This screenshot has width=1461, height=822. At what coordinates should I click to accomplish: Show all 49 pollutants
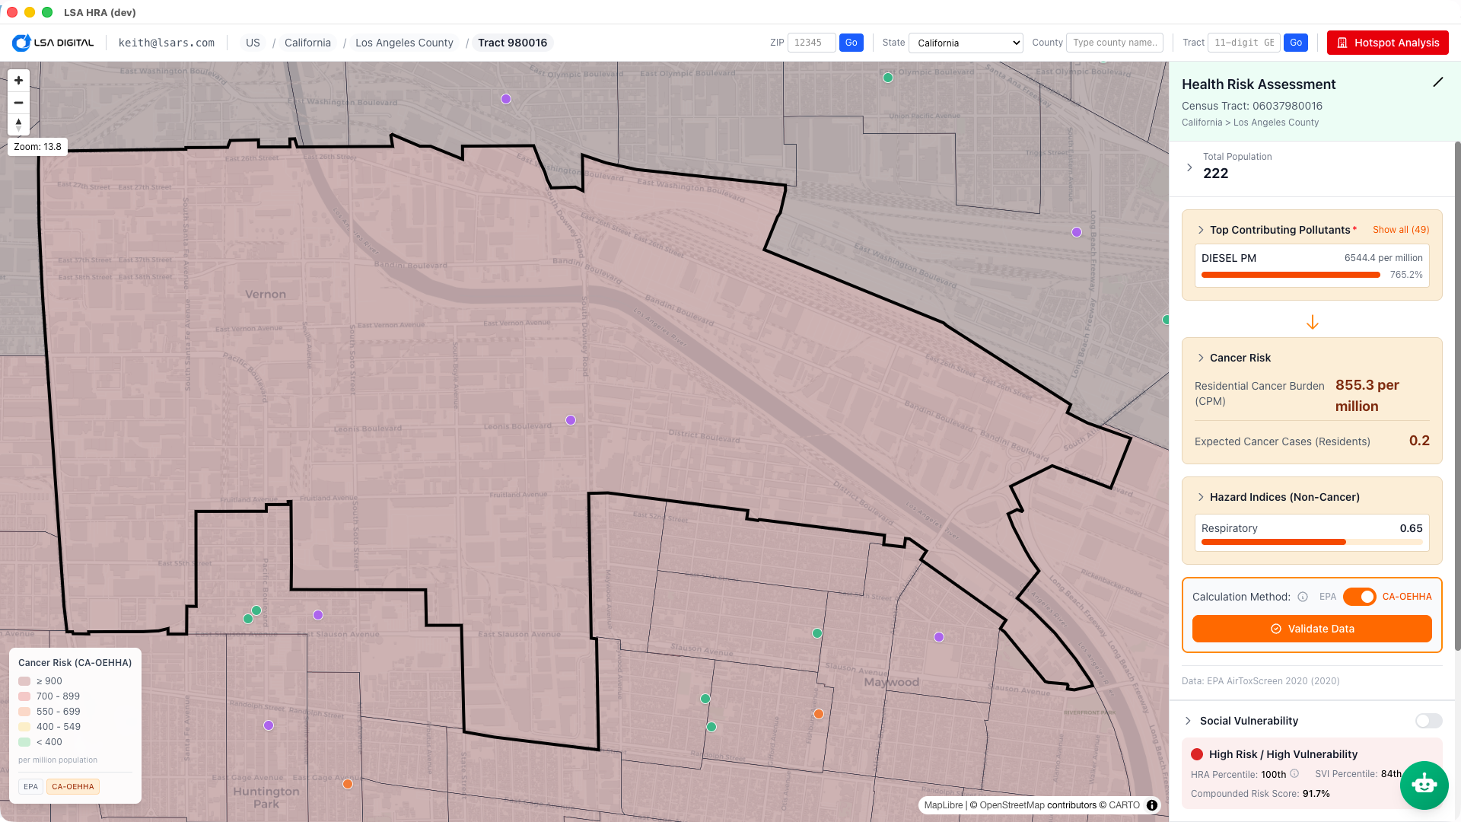pos(1401,230)
